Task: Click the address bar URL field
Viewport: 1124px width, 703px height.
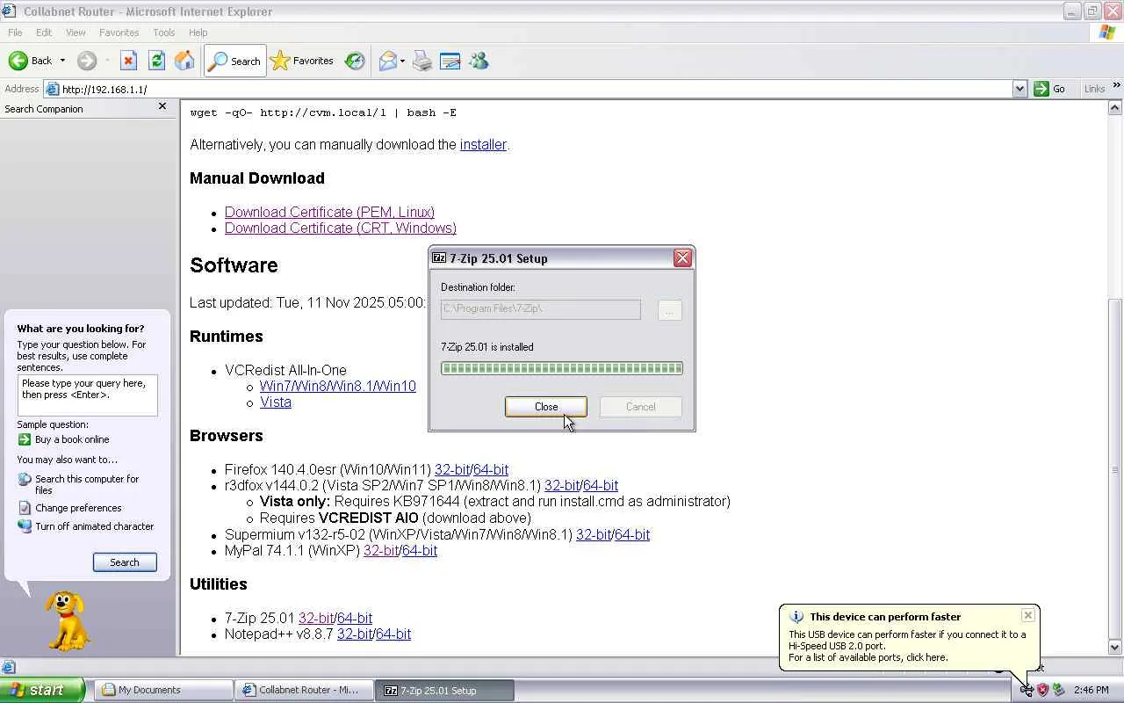Action: click(x=536, y=89)
